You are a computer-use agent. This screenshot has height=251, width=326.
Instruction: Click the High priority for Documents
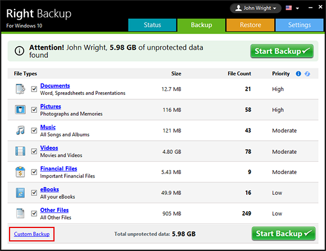(278, 89)
